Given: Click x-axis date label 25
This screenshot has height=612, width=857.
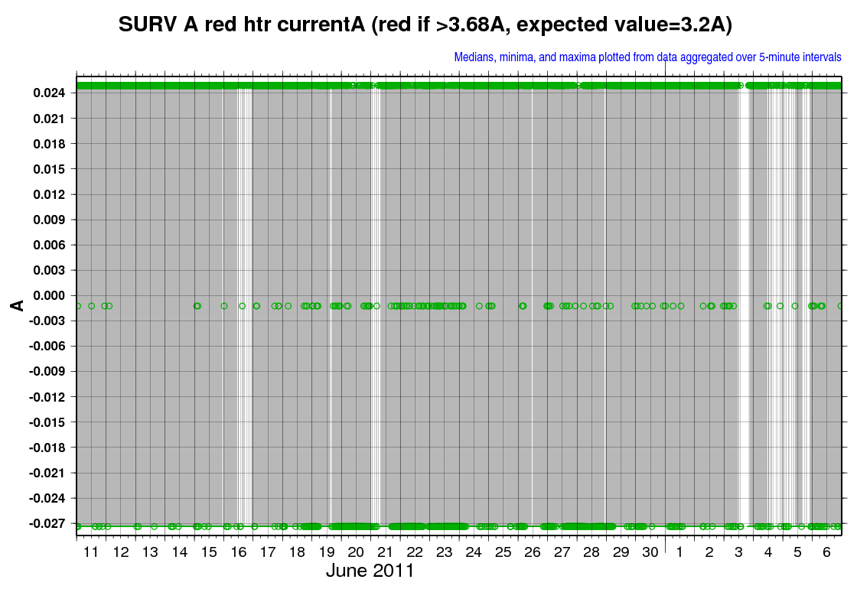Looking at the screenshot, I should click(x=503, y=552).
